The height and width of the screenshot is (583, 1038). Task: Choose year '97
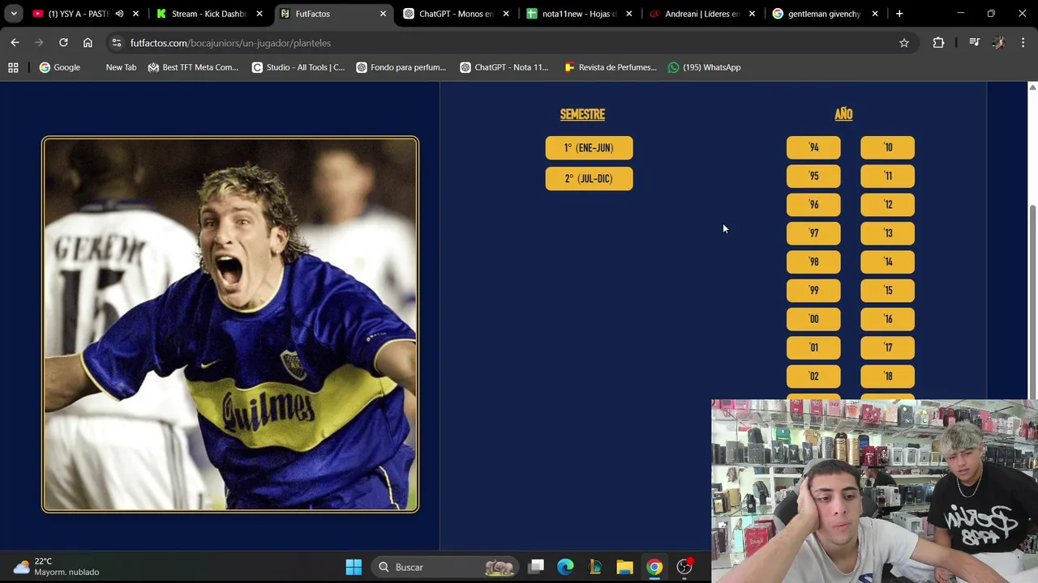click(x=813, y=233)
